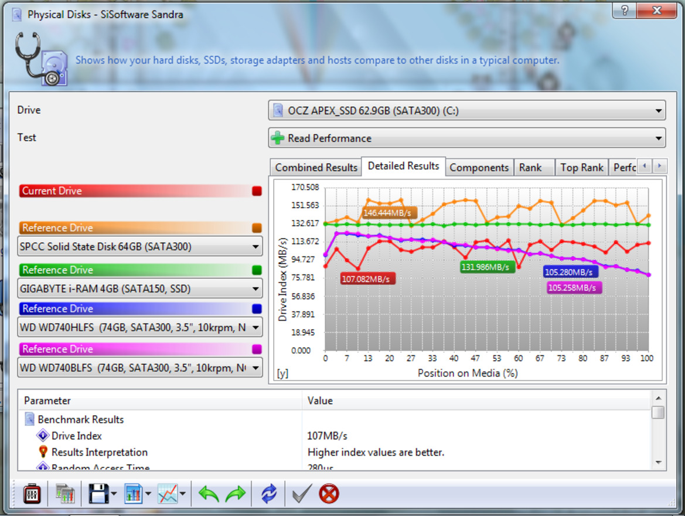The image size is (685, 516).
Task: Click the bar chart type icon
Action: (133, 494)
